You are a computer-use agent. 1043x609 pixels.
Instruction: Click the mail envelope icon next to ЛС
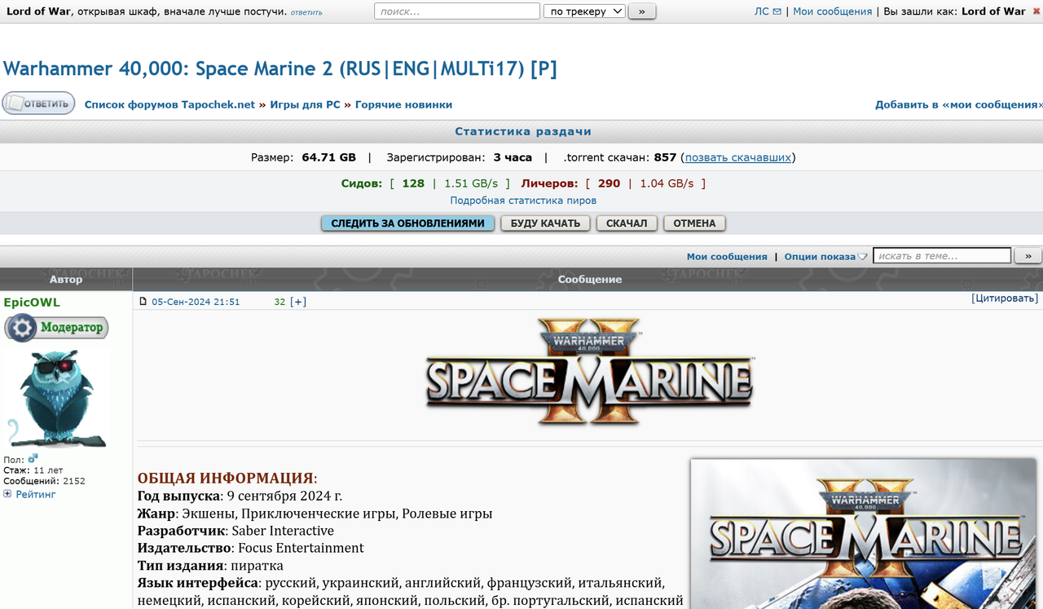pyautogui.click(x=777, y=11)
